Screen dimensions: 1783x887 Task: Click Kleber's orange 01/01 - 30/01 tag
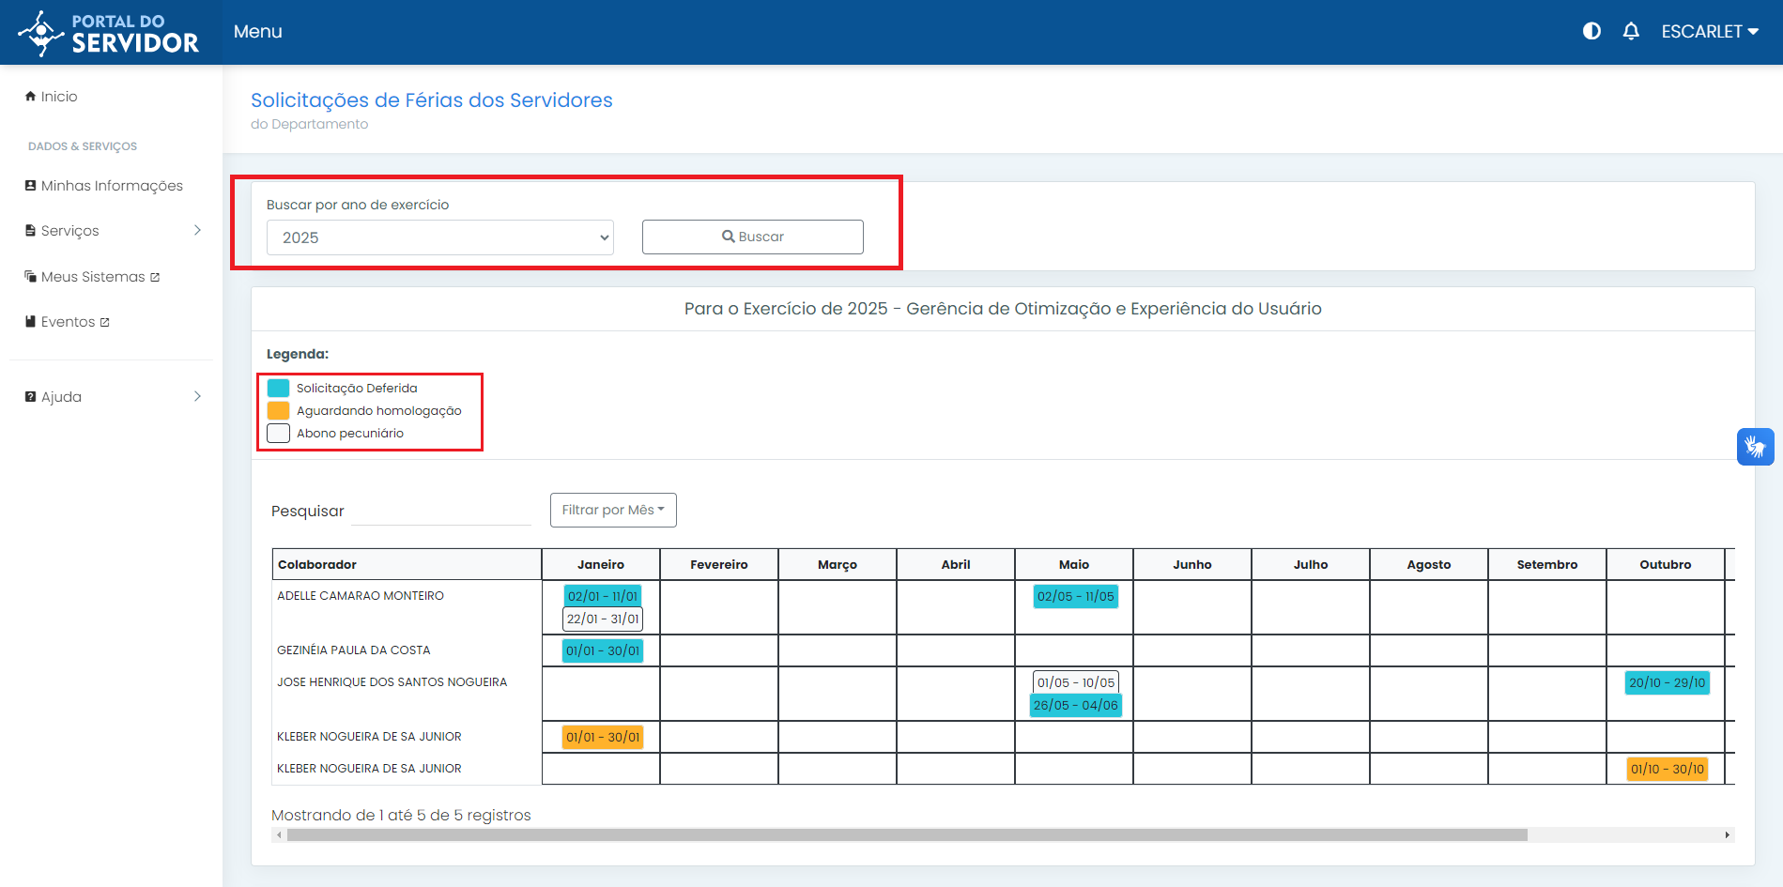click(603, 737)
